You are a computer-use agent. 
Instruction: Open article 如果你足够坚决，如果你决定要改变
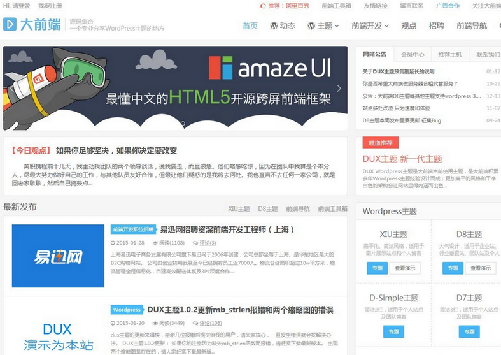coord(116,150)
